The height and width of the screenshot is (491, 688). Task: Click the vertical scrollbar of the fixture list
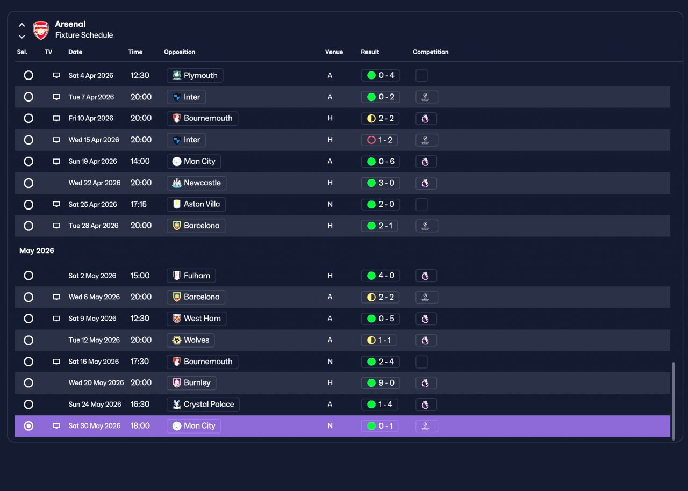673,401
